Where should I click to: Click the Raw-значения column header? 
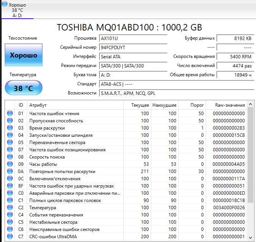(x=227, y=105)
